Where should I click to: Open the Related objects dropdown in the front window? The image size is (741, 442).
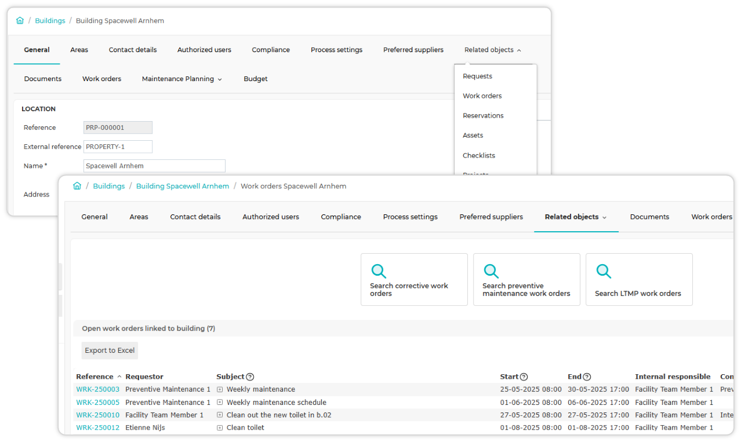click(576, 217)
